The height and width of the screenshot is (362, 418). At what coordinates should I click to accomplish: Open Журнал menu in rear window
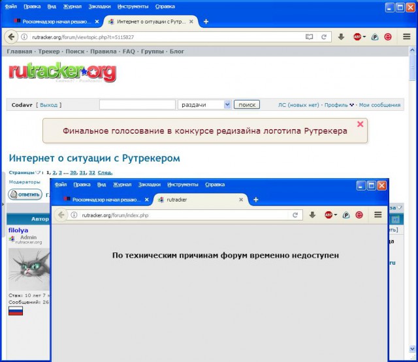point(72,7)
